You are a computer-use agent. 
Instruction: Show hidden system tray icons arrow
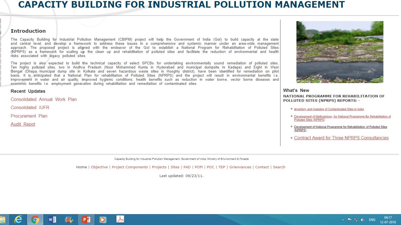(343, 220)
